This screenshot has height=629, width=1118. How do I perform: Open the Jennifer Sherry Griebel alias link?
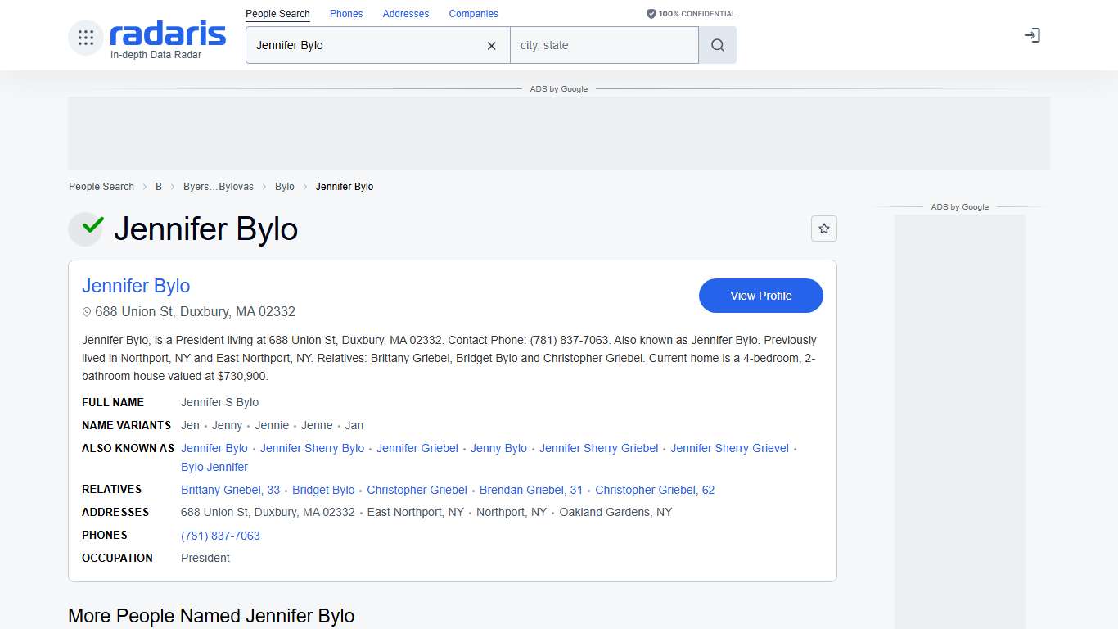(x=598, y=448)
